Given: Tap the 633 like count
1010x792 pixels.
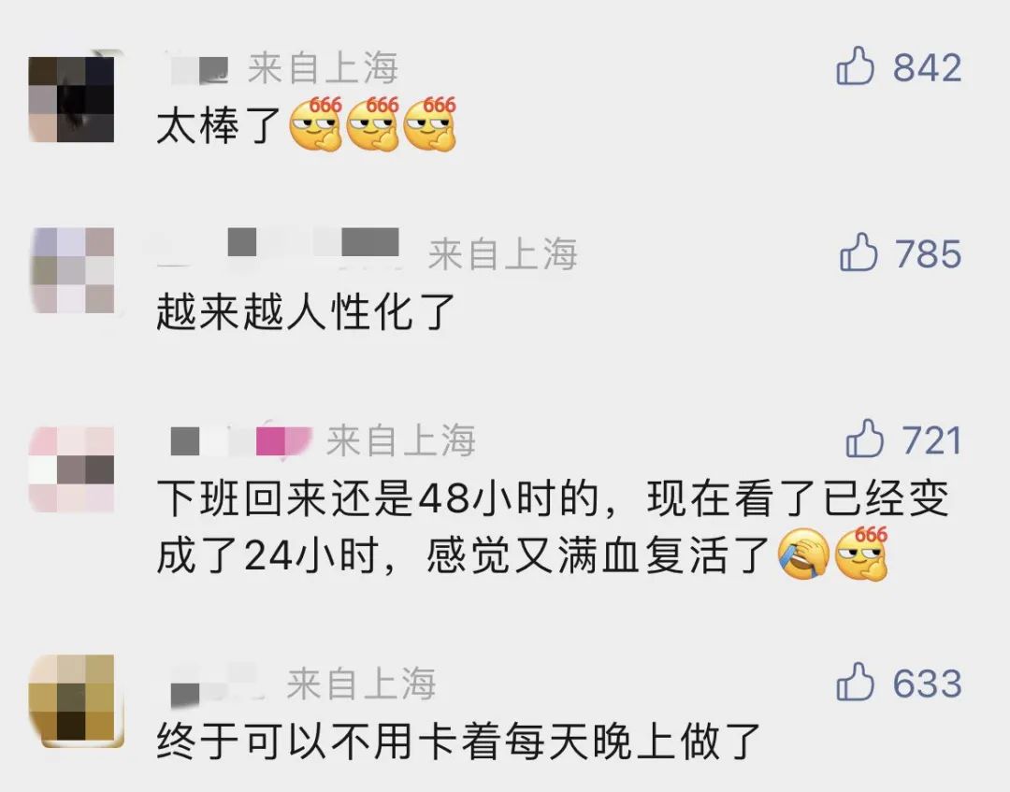Looking at the screenshot, I should pyautogui.click(x=927, y=684).
